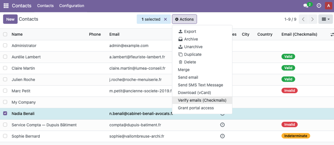Sort by the Phone column header

[x=95, y=34]
